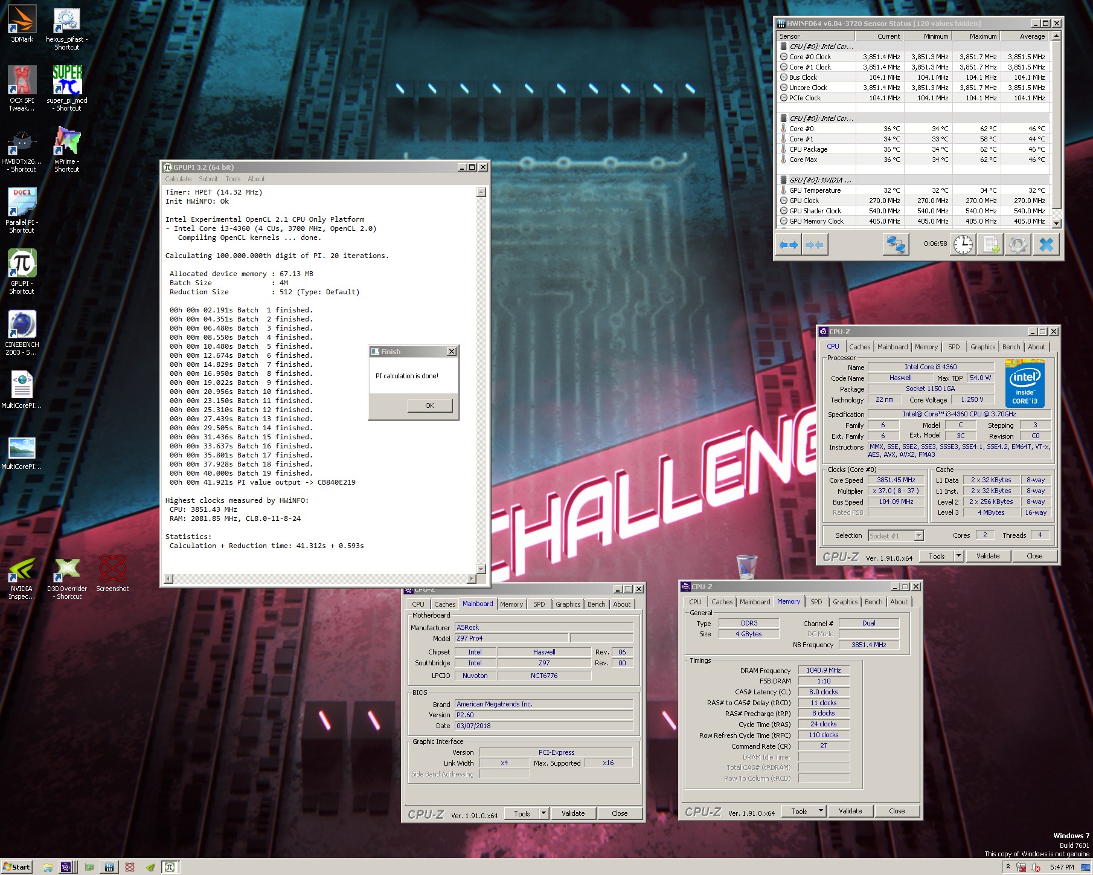Click Validate in the CPU-Z CPU window
Image resolution: width=1093 pixels, height=875 pixels.
click(x=987, y=556)
